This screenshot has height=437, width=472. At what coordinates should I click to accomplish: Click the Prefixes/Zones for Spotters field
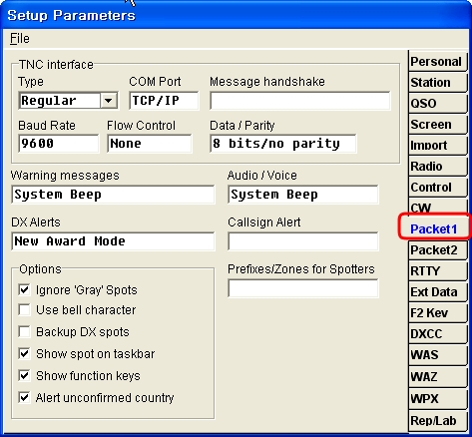pos(303,288)
